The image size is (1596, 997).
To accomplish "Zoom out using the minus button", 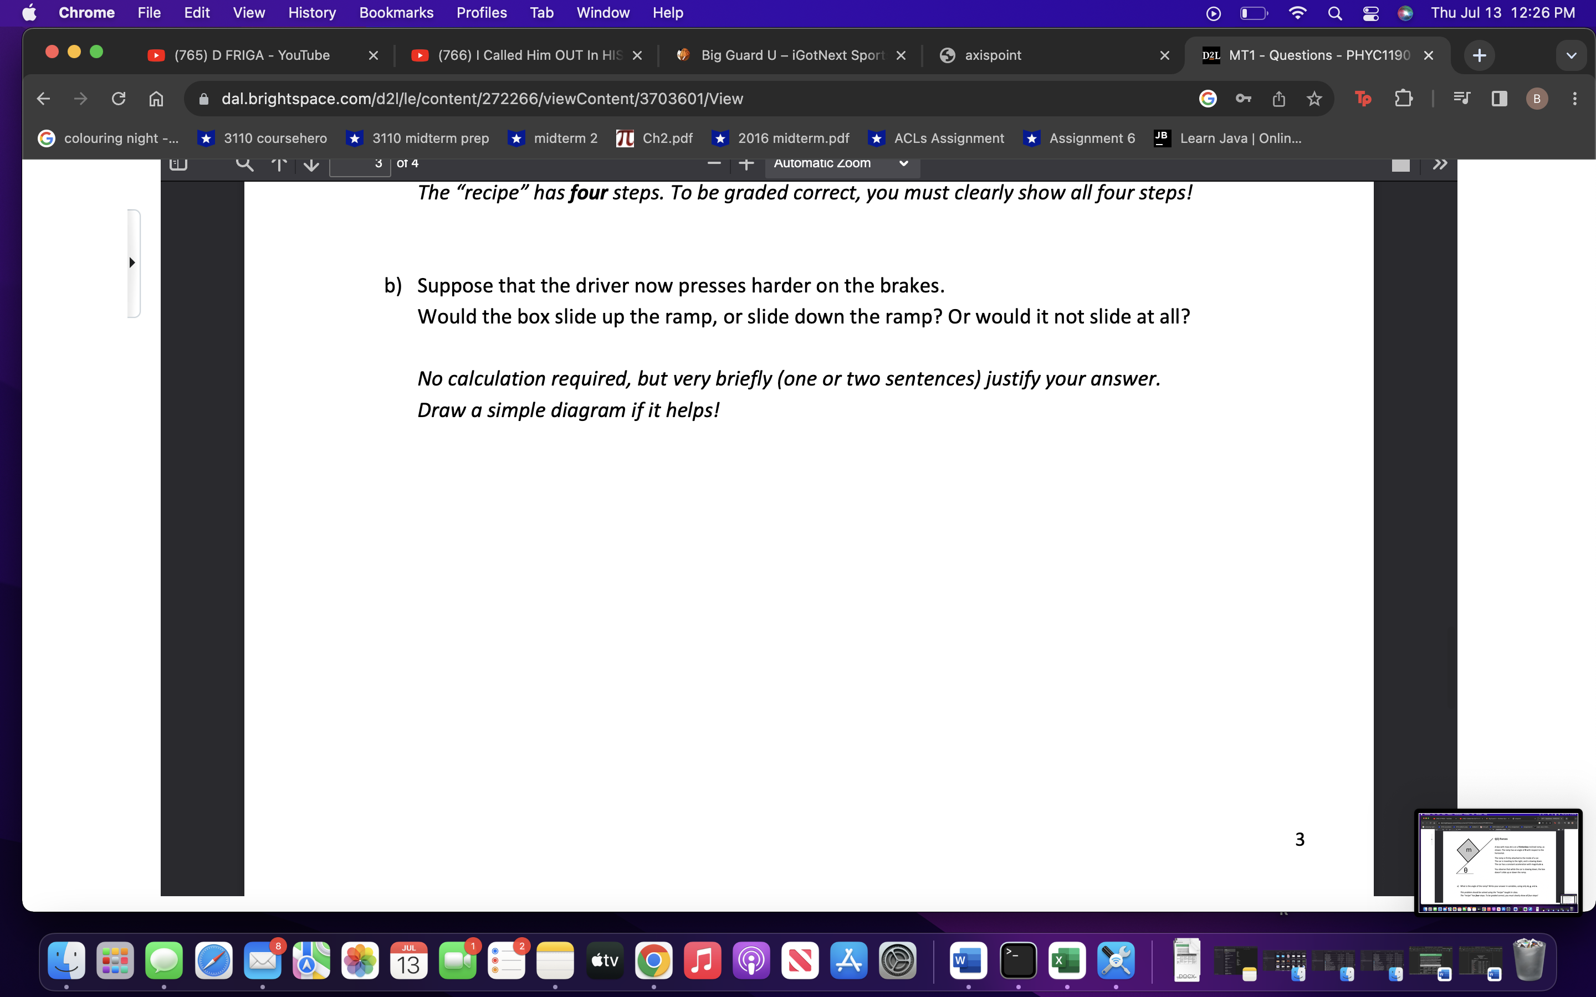I will pyautogui.click(x=714, y=164).
